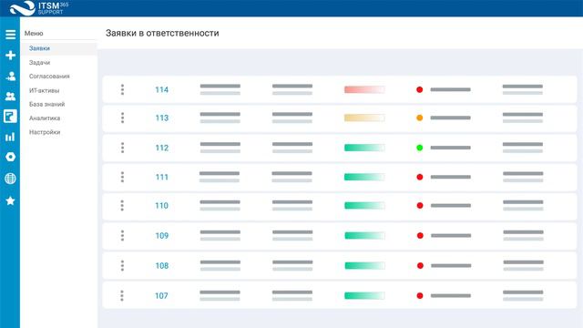Click the star favorites icon in sidebar
Image resolution: width=583 pixels, height=328 pixels.
(10, 200)
